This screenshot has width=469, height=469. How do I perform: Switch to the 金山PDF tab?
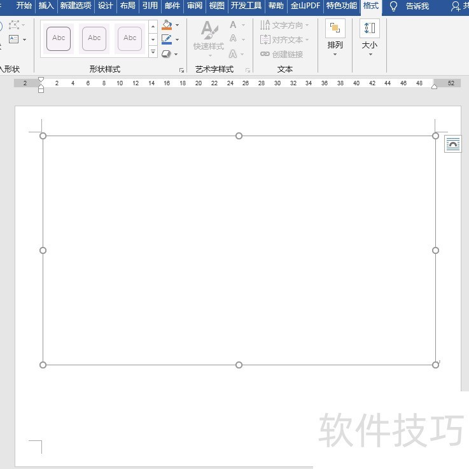305,6
